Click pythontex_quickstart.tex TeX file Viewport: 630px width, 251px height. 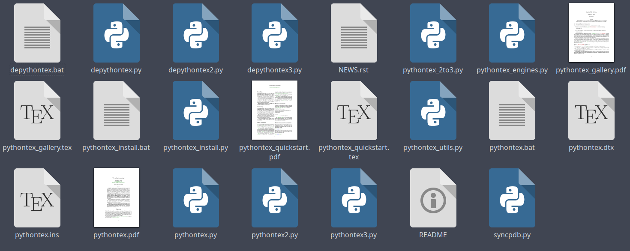[x=354, y=111]
